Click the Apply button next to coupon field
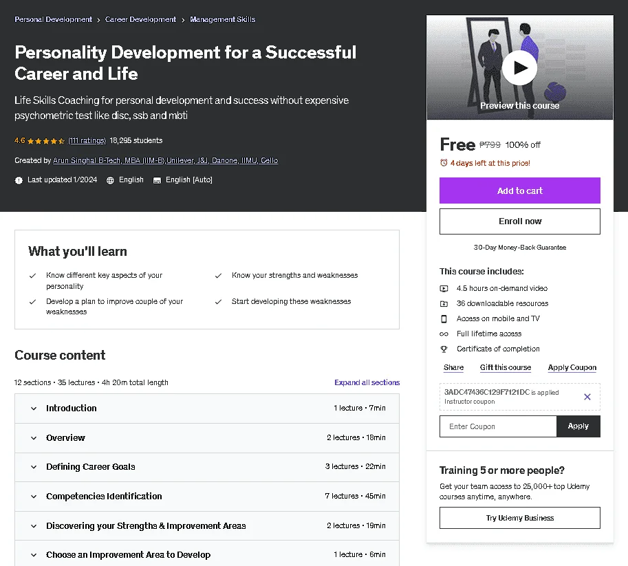The width and height of the screenshot is (628, 566). point(578,426)
